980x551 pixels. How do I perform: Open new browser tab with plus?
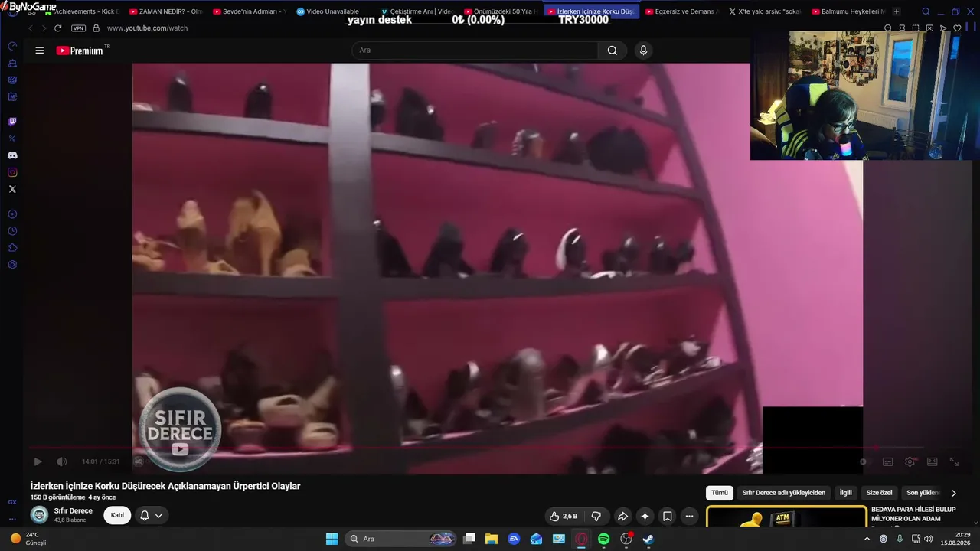(897, 11)
